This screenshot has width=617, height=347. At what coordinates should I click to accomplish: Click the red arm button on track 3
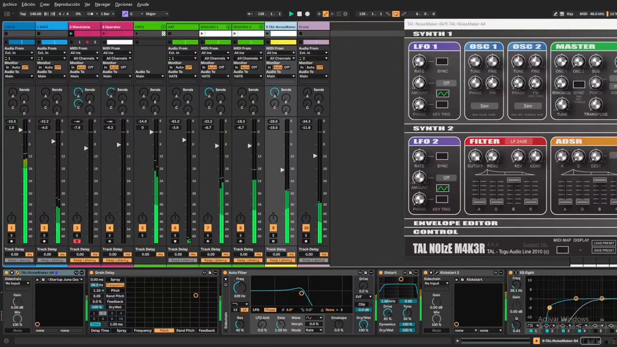click(77, 241)
